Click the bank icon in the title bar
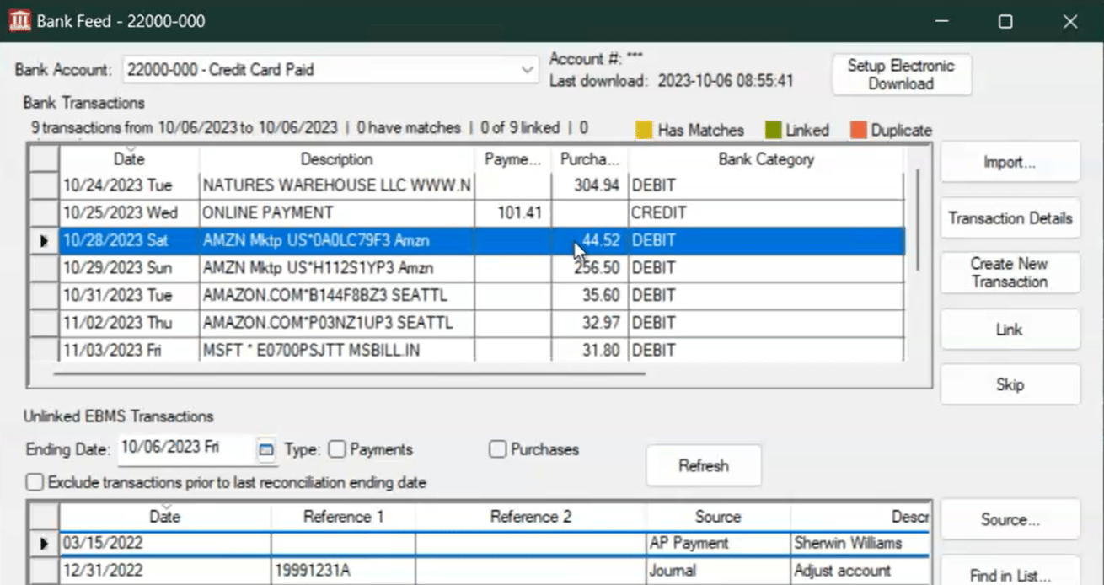Screen dimensions: 1104x585 19,19
